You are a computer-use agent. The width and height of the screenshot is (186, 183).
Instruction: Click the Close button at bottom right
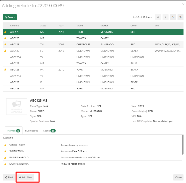(178, 177)
